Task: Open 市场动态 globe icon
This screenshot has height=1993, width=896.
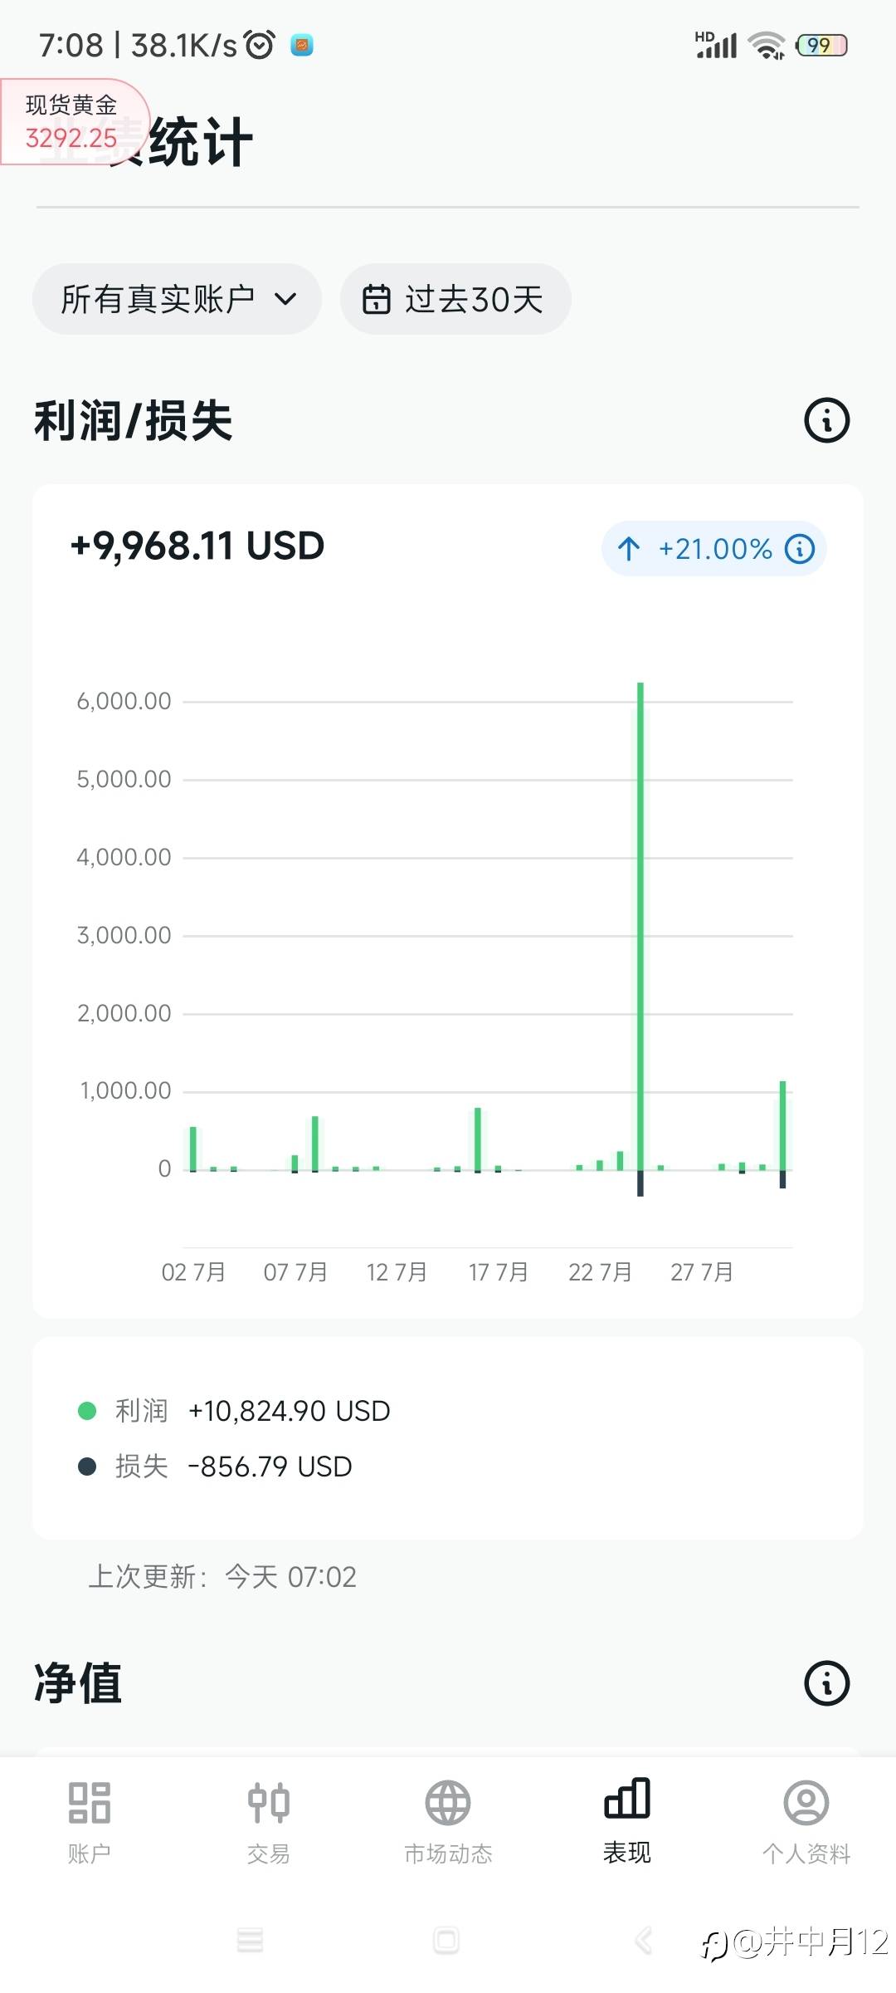Action: 448,1803
